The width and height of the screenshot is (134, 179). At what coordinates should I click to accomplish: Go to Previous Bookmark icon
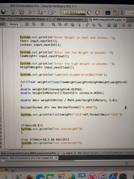point(87,25)
